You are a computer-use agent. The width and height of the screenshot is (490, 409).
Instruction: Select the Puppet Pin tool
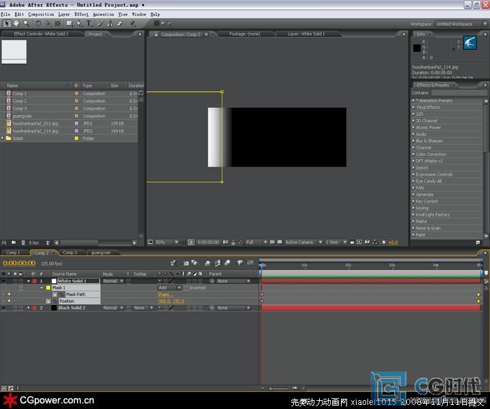pyautogui.click(x=133, y=23)
